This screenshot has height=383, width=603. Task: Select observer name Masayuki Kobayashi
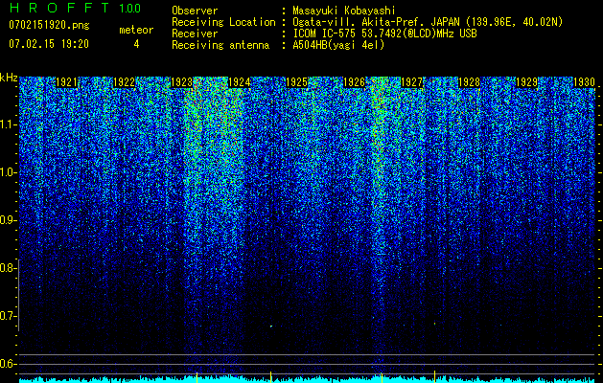pyautogui.click(x=344, y=11)
